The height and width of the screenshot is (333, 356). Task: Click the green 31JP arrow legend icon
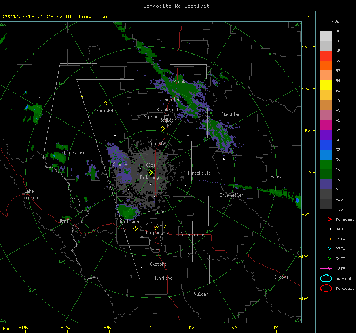pos(326,259)
